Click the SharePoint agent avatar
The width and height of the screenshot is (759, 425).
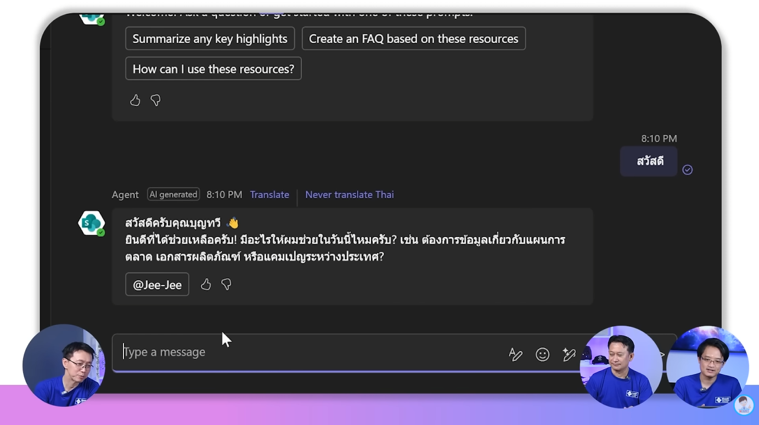91,223
